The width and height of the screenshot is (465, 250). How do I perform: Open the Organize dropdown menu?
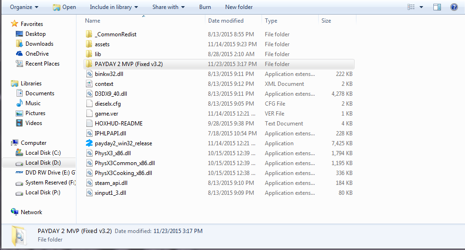(24, 7)
